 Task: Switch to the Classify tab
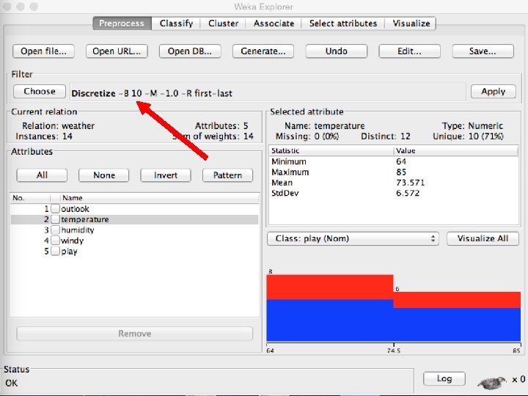[x=176, y=23]
